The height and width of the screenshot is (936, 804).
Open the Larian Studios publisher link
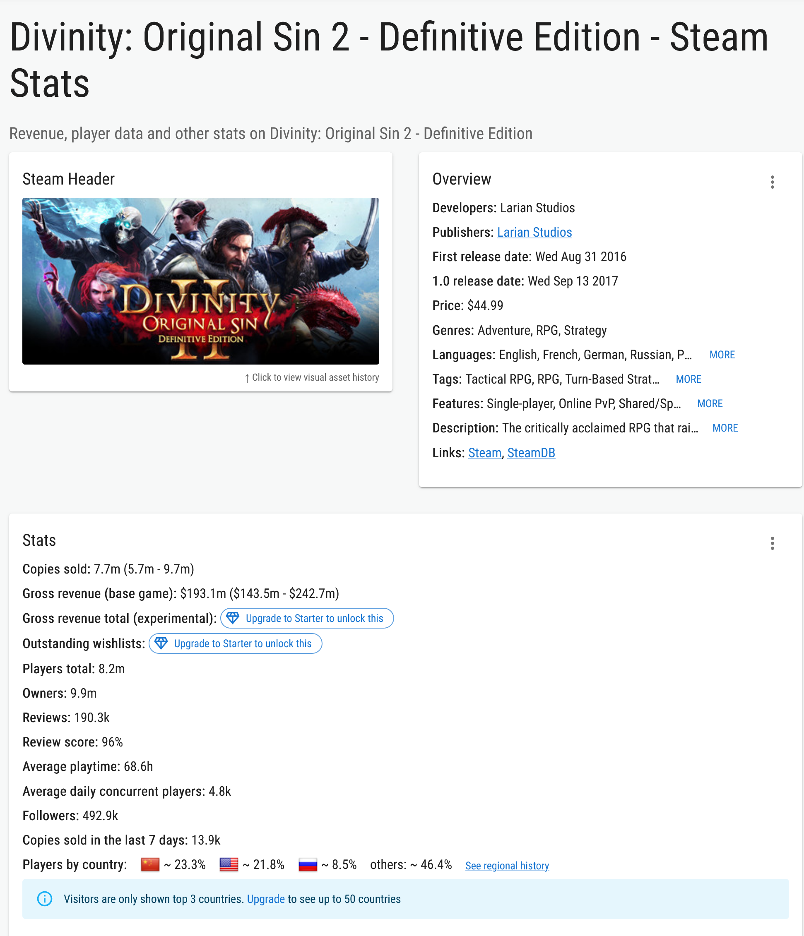(534, 232)
